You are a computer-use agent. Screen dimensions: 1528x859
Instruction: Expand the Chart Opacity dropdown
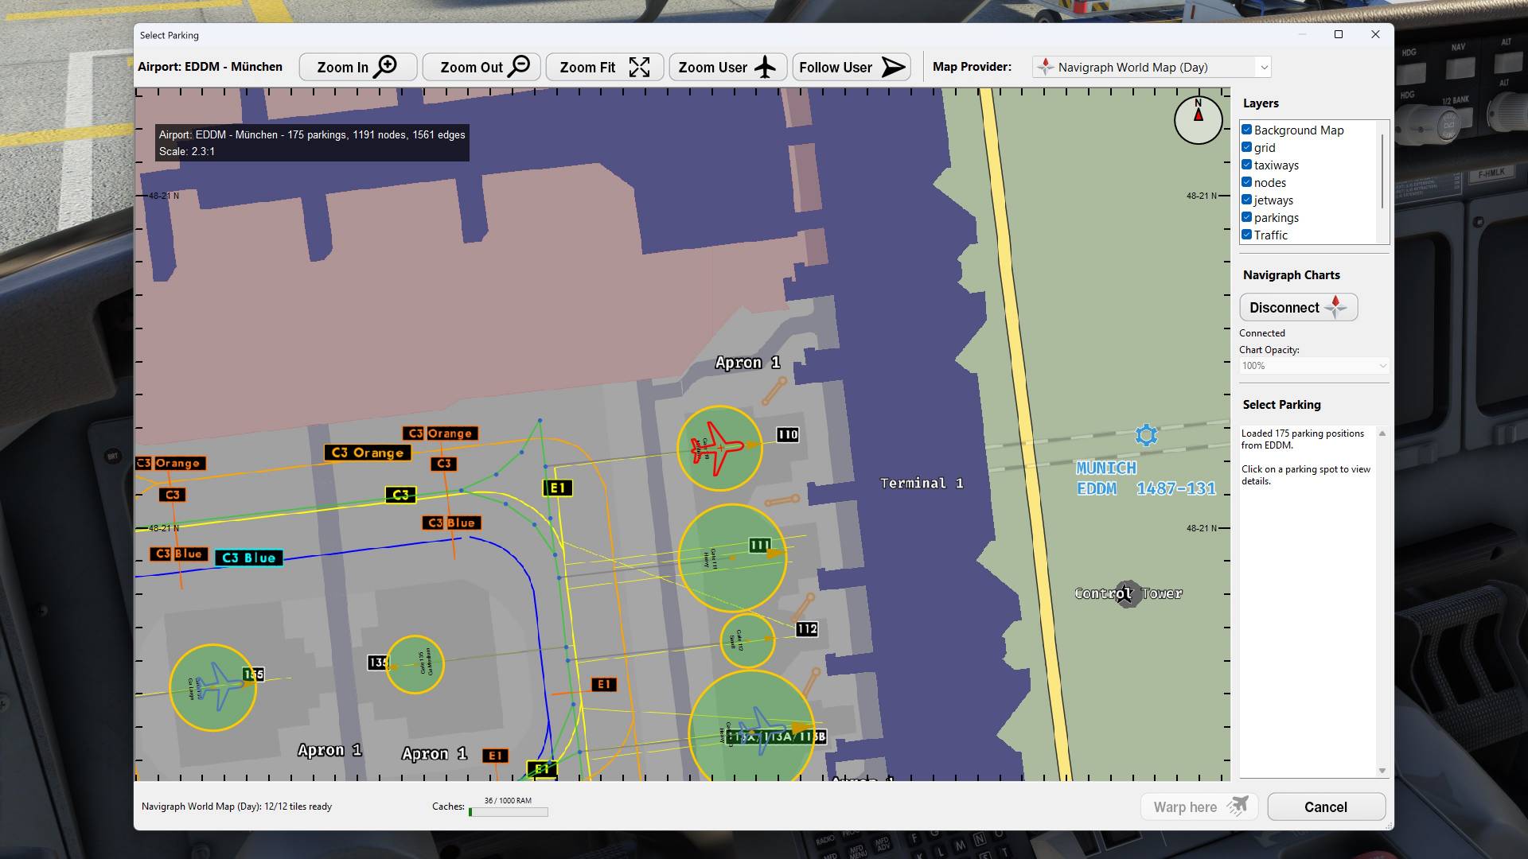pyautogui.click(x=1313, y=366)
